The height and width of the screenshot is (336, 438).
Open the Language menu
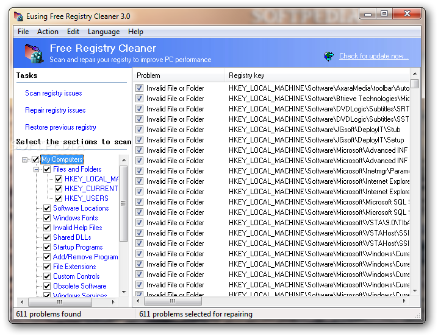click(x=104, y=32)
